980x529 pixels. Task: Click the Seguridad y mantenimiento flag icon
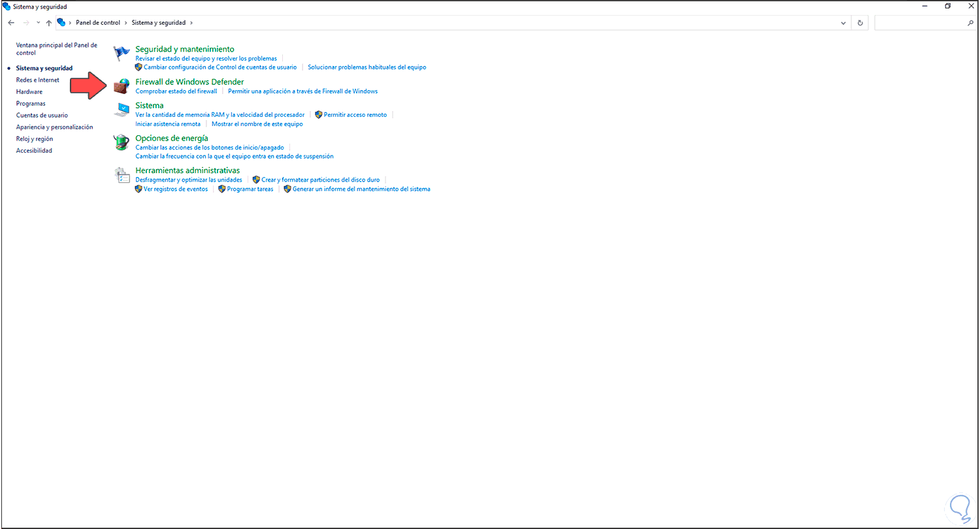(x=122, y=54)
